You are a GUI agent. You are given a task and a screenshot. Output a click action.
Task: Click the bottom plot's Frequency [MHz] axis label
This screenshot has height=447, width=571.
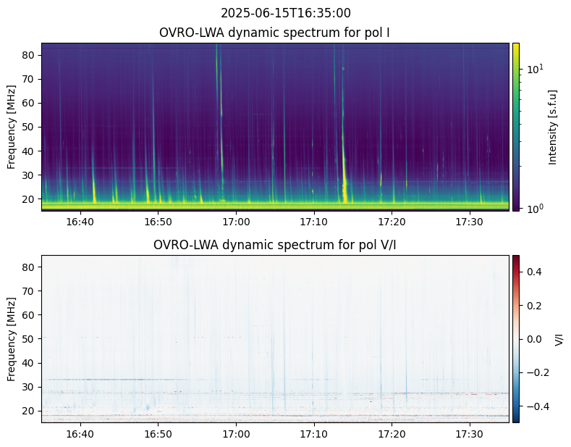pos(12,338)
